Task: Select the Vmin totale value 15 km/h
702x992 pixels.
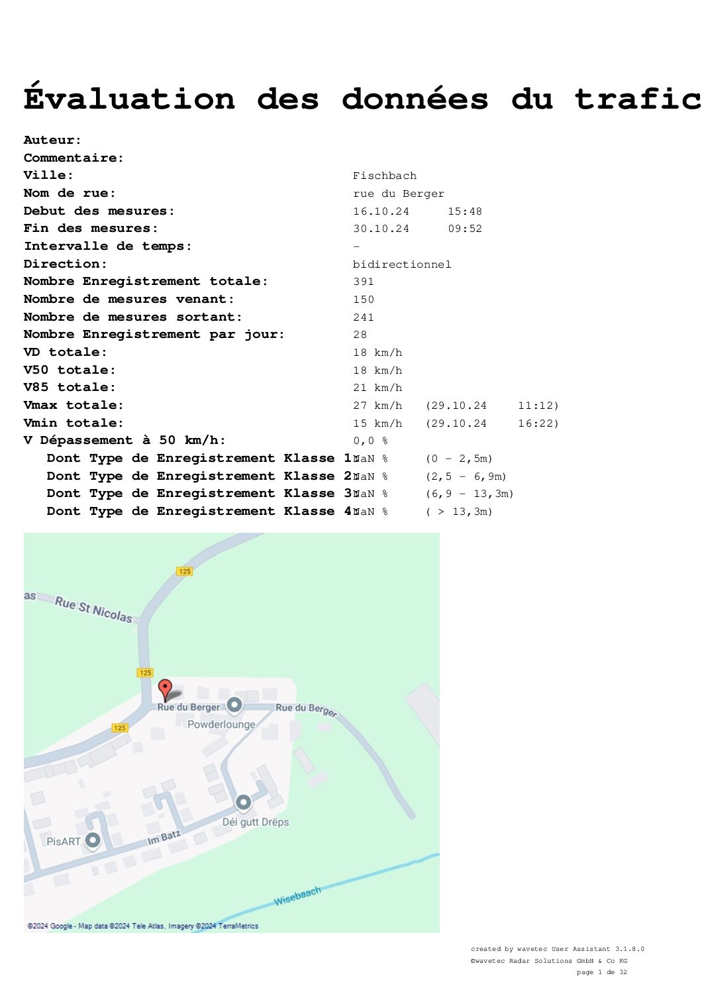Action: pos(377,423)
